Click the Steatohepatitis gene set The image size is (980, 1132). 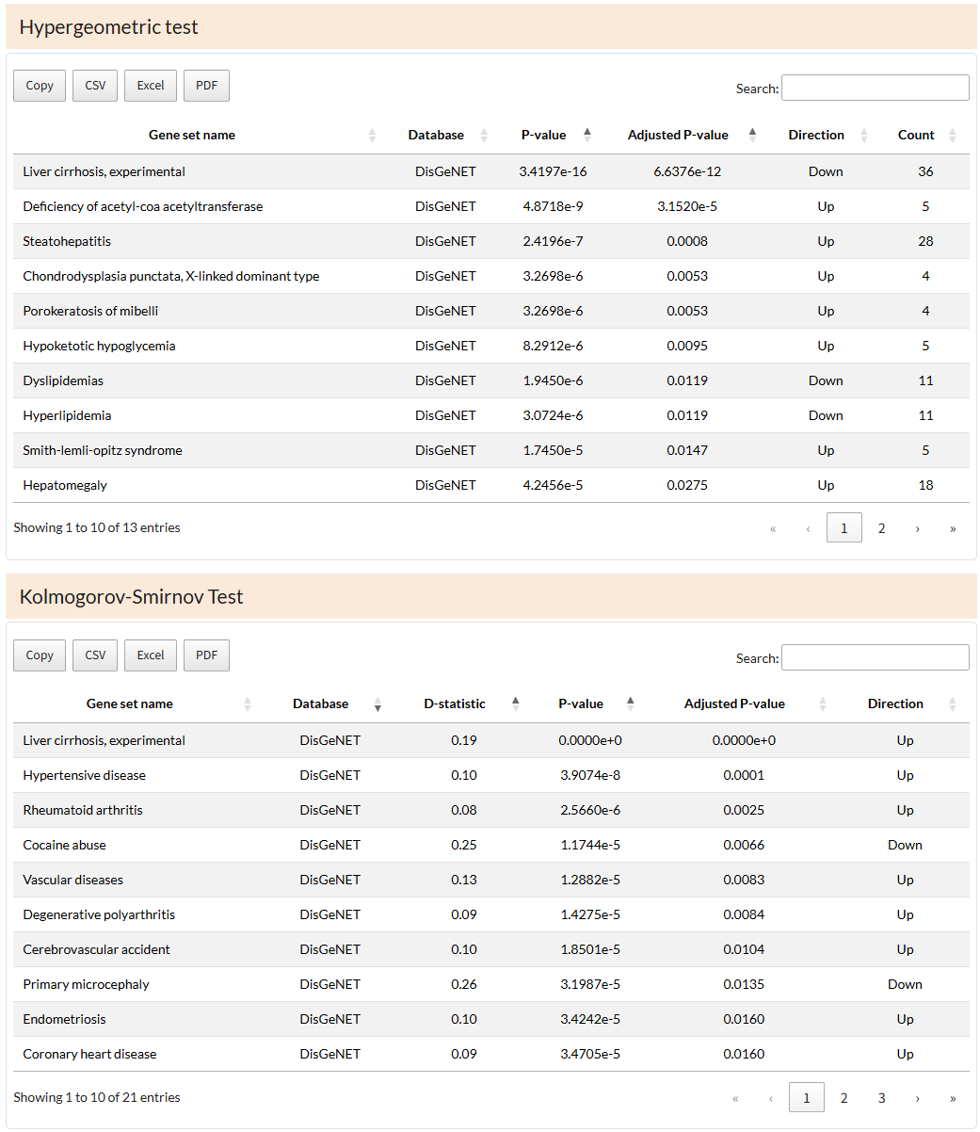(x=67, y=241)
